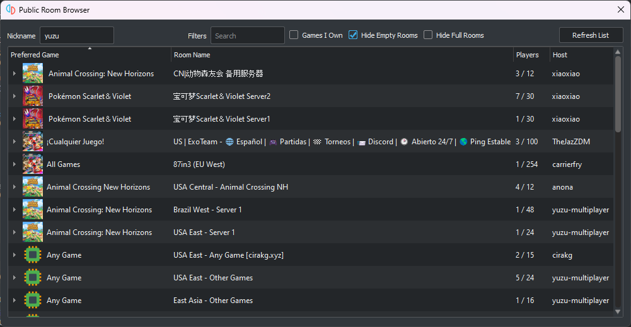
Task: Click the Nickname field containing yuzu
Action: point(77,35)
